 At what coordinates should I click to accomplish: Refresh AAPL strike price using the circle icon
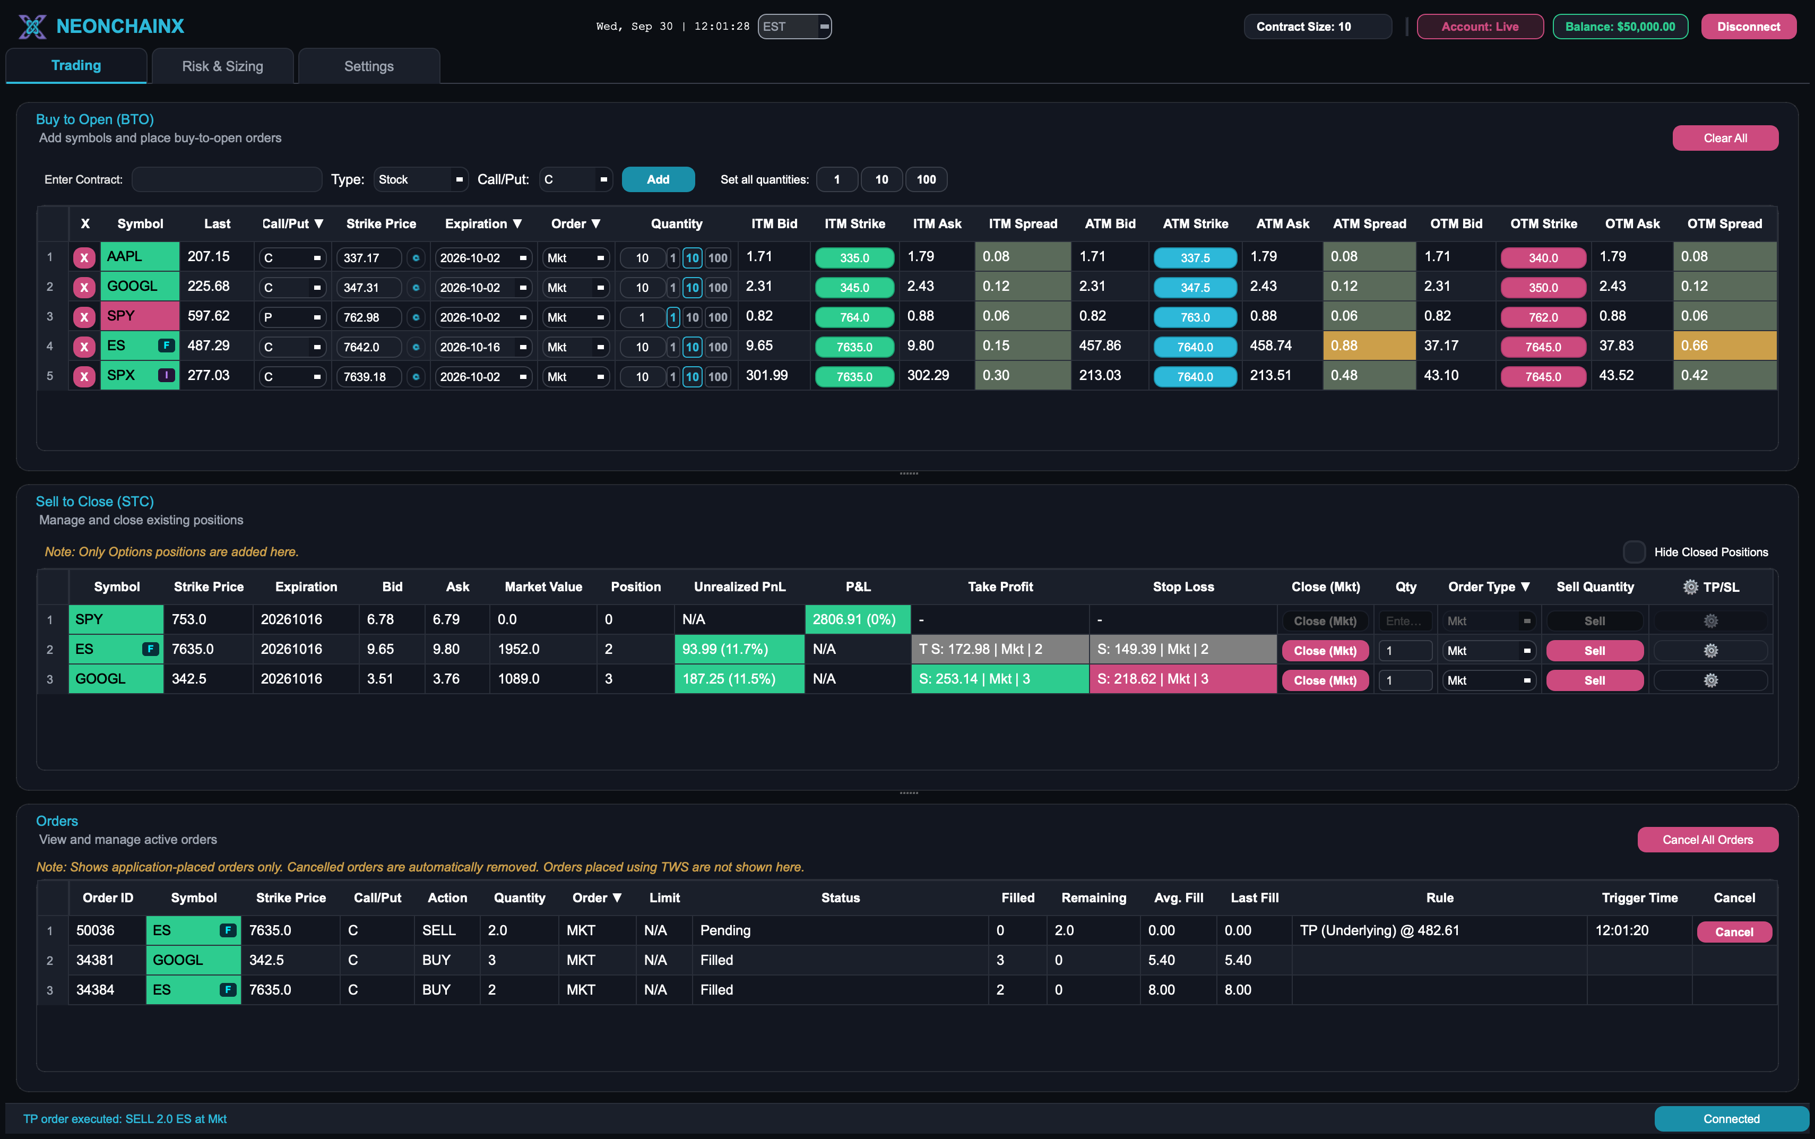pyautogui.click(x=416, y=257)
